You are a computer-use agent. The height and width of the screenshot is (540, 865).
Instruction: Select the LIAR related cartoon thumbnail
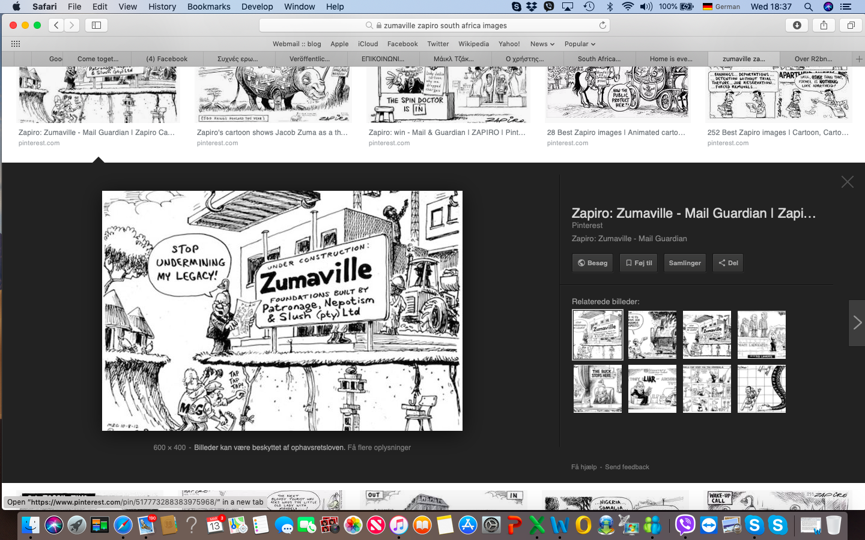[x=652, y=389]
